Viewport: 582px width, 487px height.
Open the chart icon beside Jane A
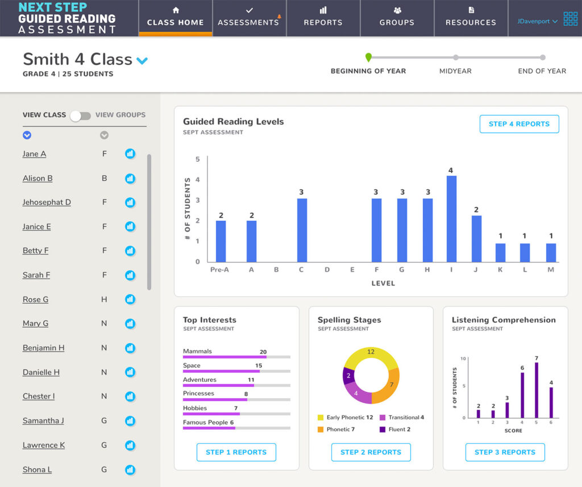point(130,154)
